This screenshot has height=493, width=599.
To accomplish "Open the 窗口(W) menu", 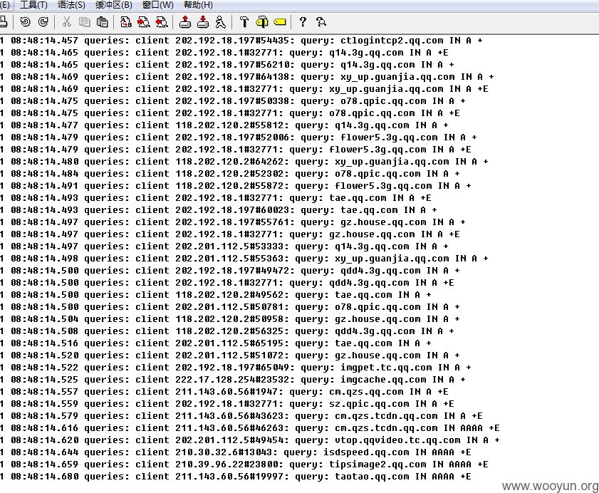I will 158,5.
